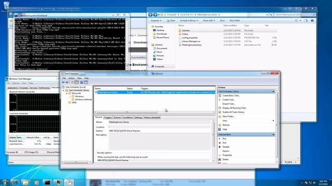Click Downloads in Explorer Favorites

[x=161, y=34]
